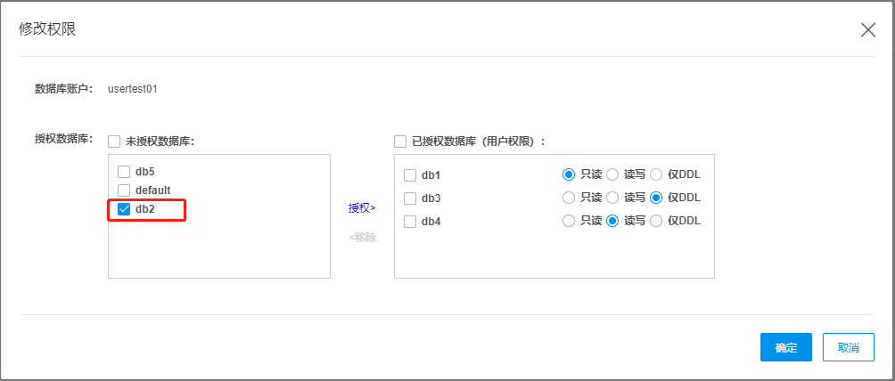Check the db3 authorized database checkbox
The width and height of the screenshot is (895, 381).
[410, 199]
